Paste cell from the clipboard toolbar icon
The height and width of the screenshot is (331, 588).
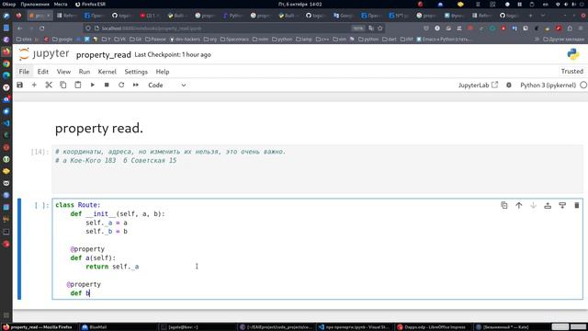point(77,86)
